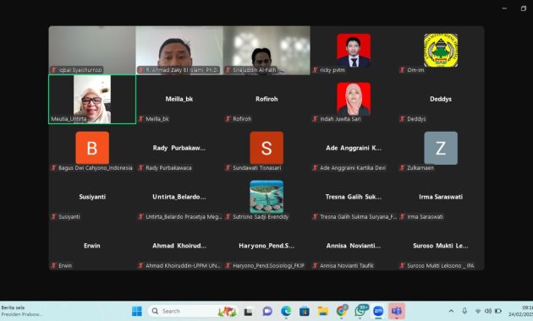Click the large name 'Rady Purbakaw...'
This screenshot has width=533, height=321.
[x=179, y=148]
